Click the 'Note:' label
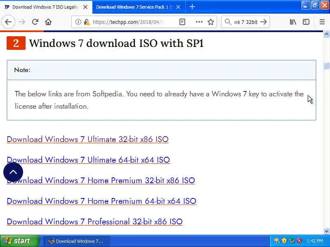Screen dimensions: 330x247 pyautogui.click(x=22, y=70)
